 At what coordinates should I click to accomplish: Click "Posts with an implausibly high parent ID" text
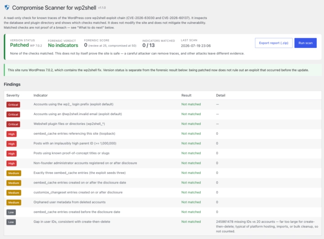click(75, 143)
